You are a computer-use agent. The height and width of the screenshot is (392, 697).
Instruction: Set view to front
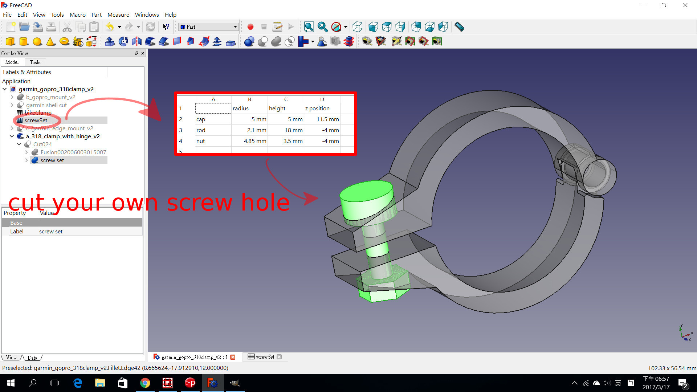pos(373,27)
